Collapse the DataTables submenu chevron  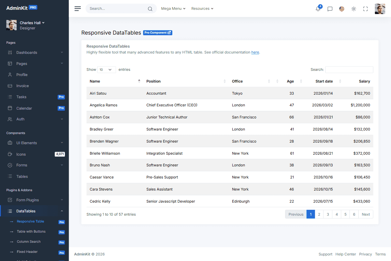[x=62, y=211]
